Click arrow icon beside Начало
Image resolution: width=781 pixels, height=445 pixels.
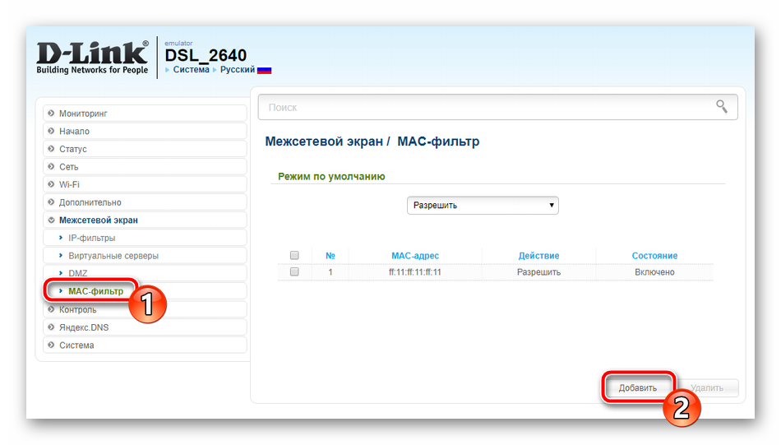click(51, 131)
